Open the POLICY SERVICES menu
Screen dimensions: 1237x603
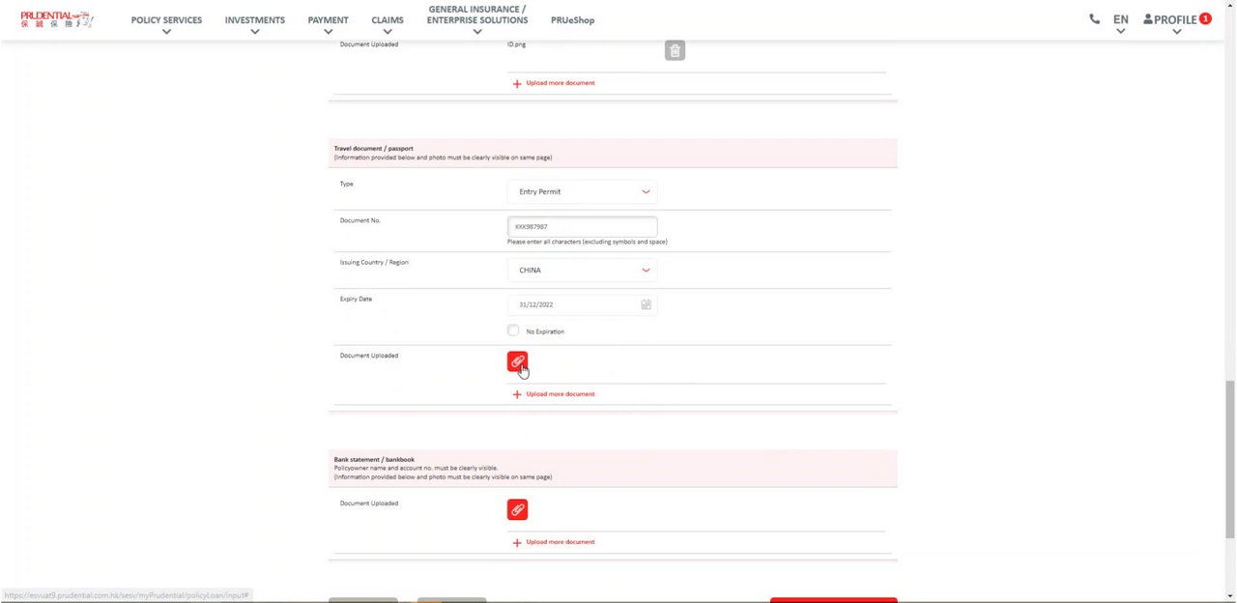[166, 21]
